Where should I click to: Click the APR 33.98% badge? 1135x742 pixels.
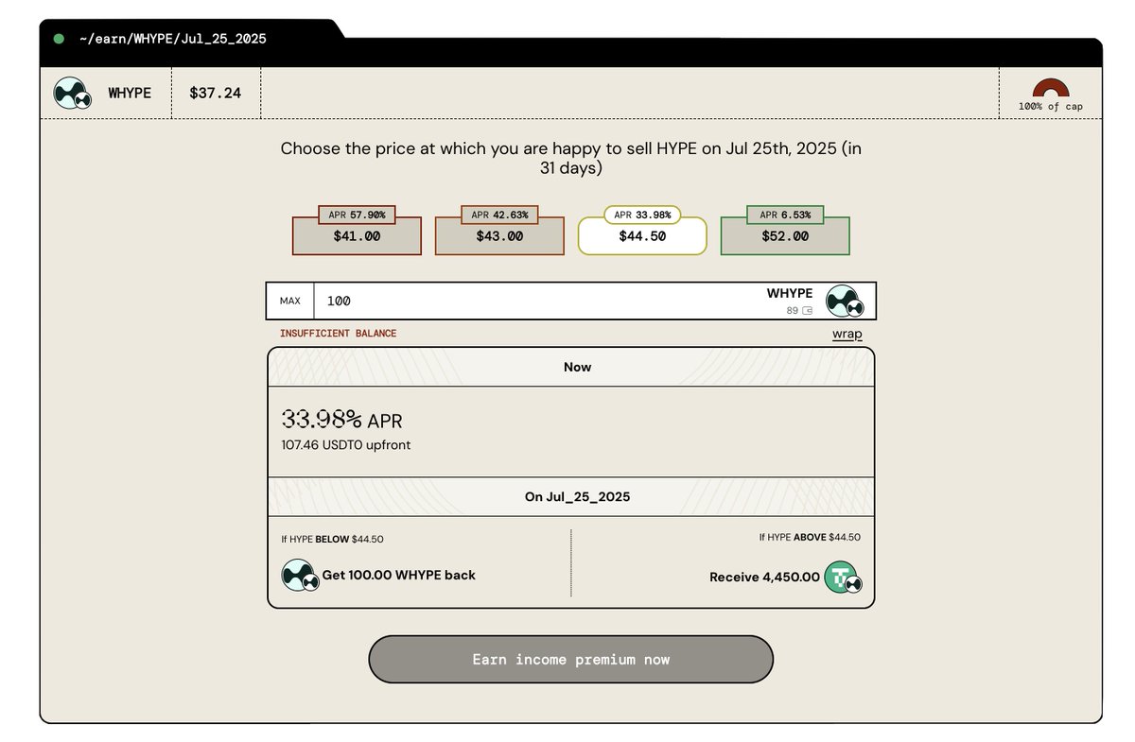[x=642, y=216]
